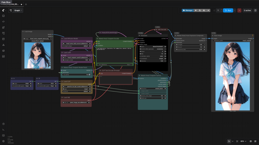Viewport: 259px width, 145px height.
Task: Open the new workflow tab with plus
Action: click(x=26, y=4)
